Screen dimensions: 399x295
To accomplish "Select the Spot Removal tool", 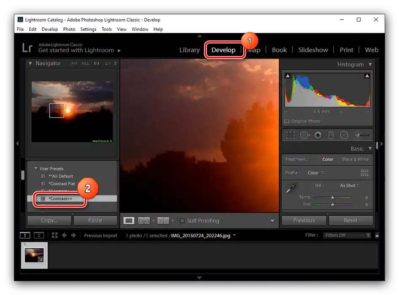I will pos(304,135).
